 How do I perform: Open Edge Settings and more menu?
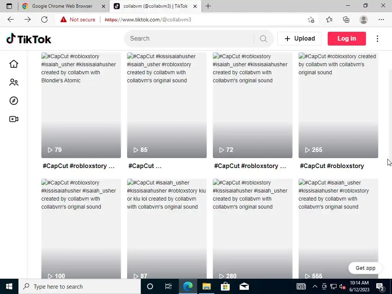381,20
